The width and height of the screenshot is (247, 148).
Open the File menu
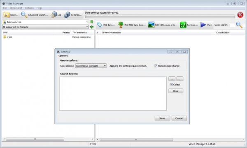pos(5,8)
